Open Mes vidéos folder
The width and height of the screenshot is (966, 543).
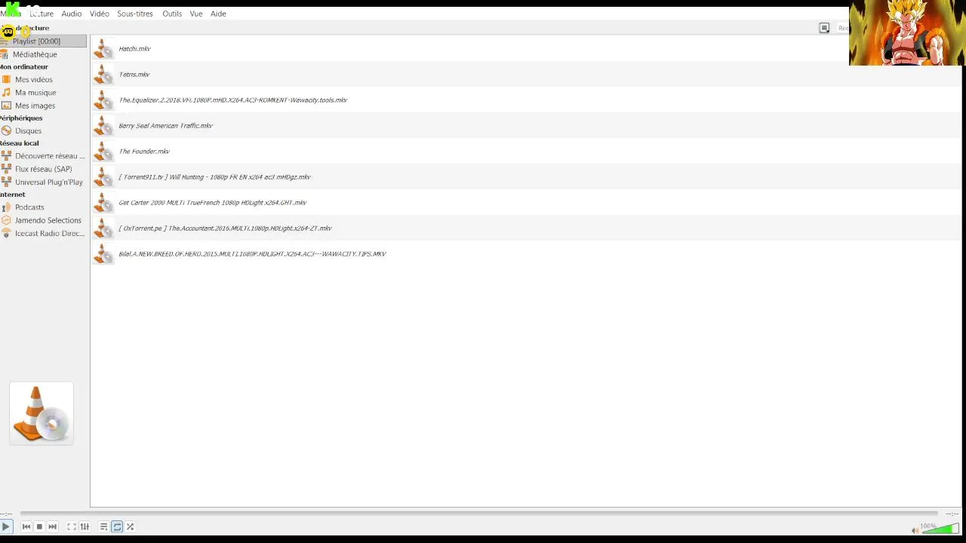click(x=34, y=79)
